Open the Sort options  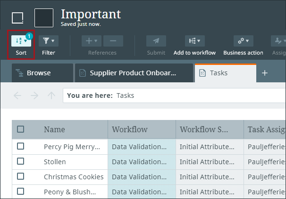(21, 41)
